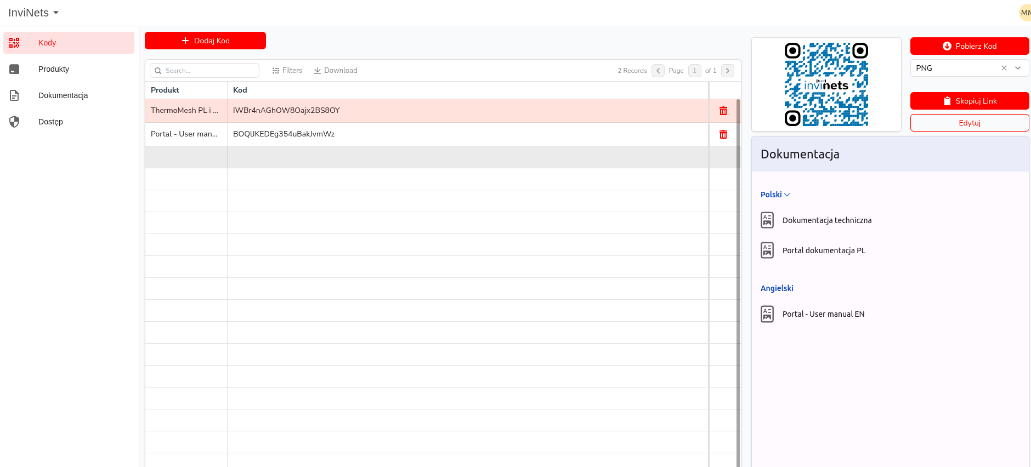1031x467 pixels.
Task: Click the Pobierz Kod button
Action: coord(970,46)
